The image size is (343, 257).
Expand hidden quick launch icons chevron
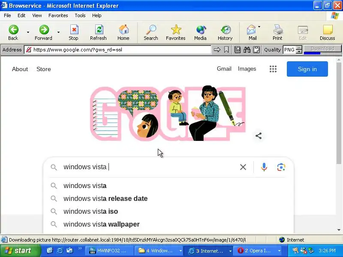[x=80, y=248]
